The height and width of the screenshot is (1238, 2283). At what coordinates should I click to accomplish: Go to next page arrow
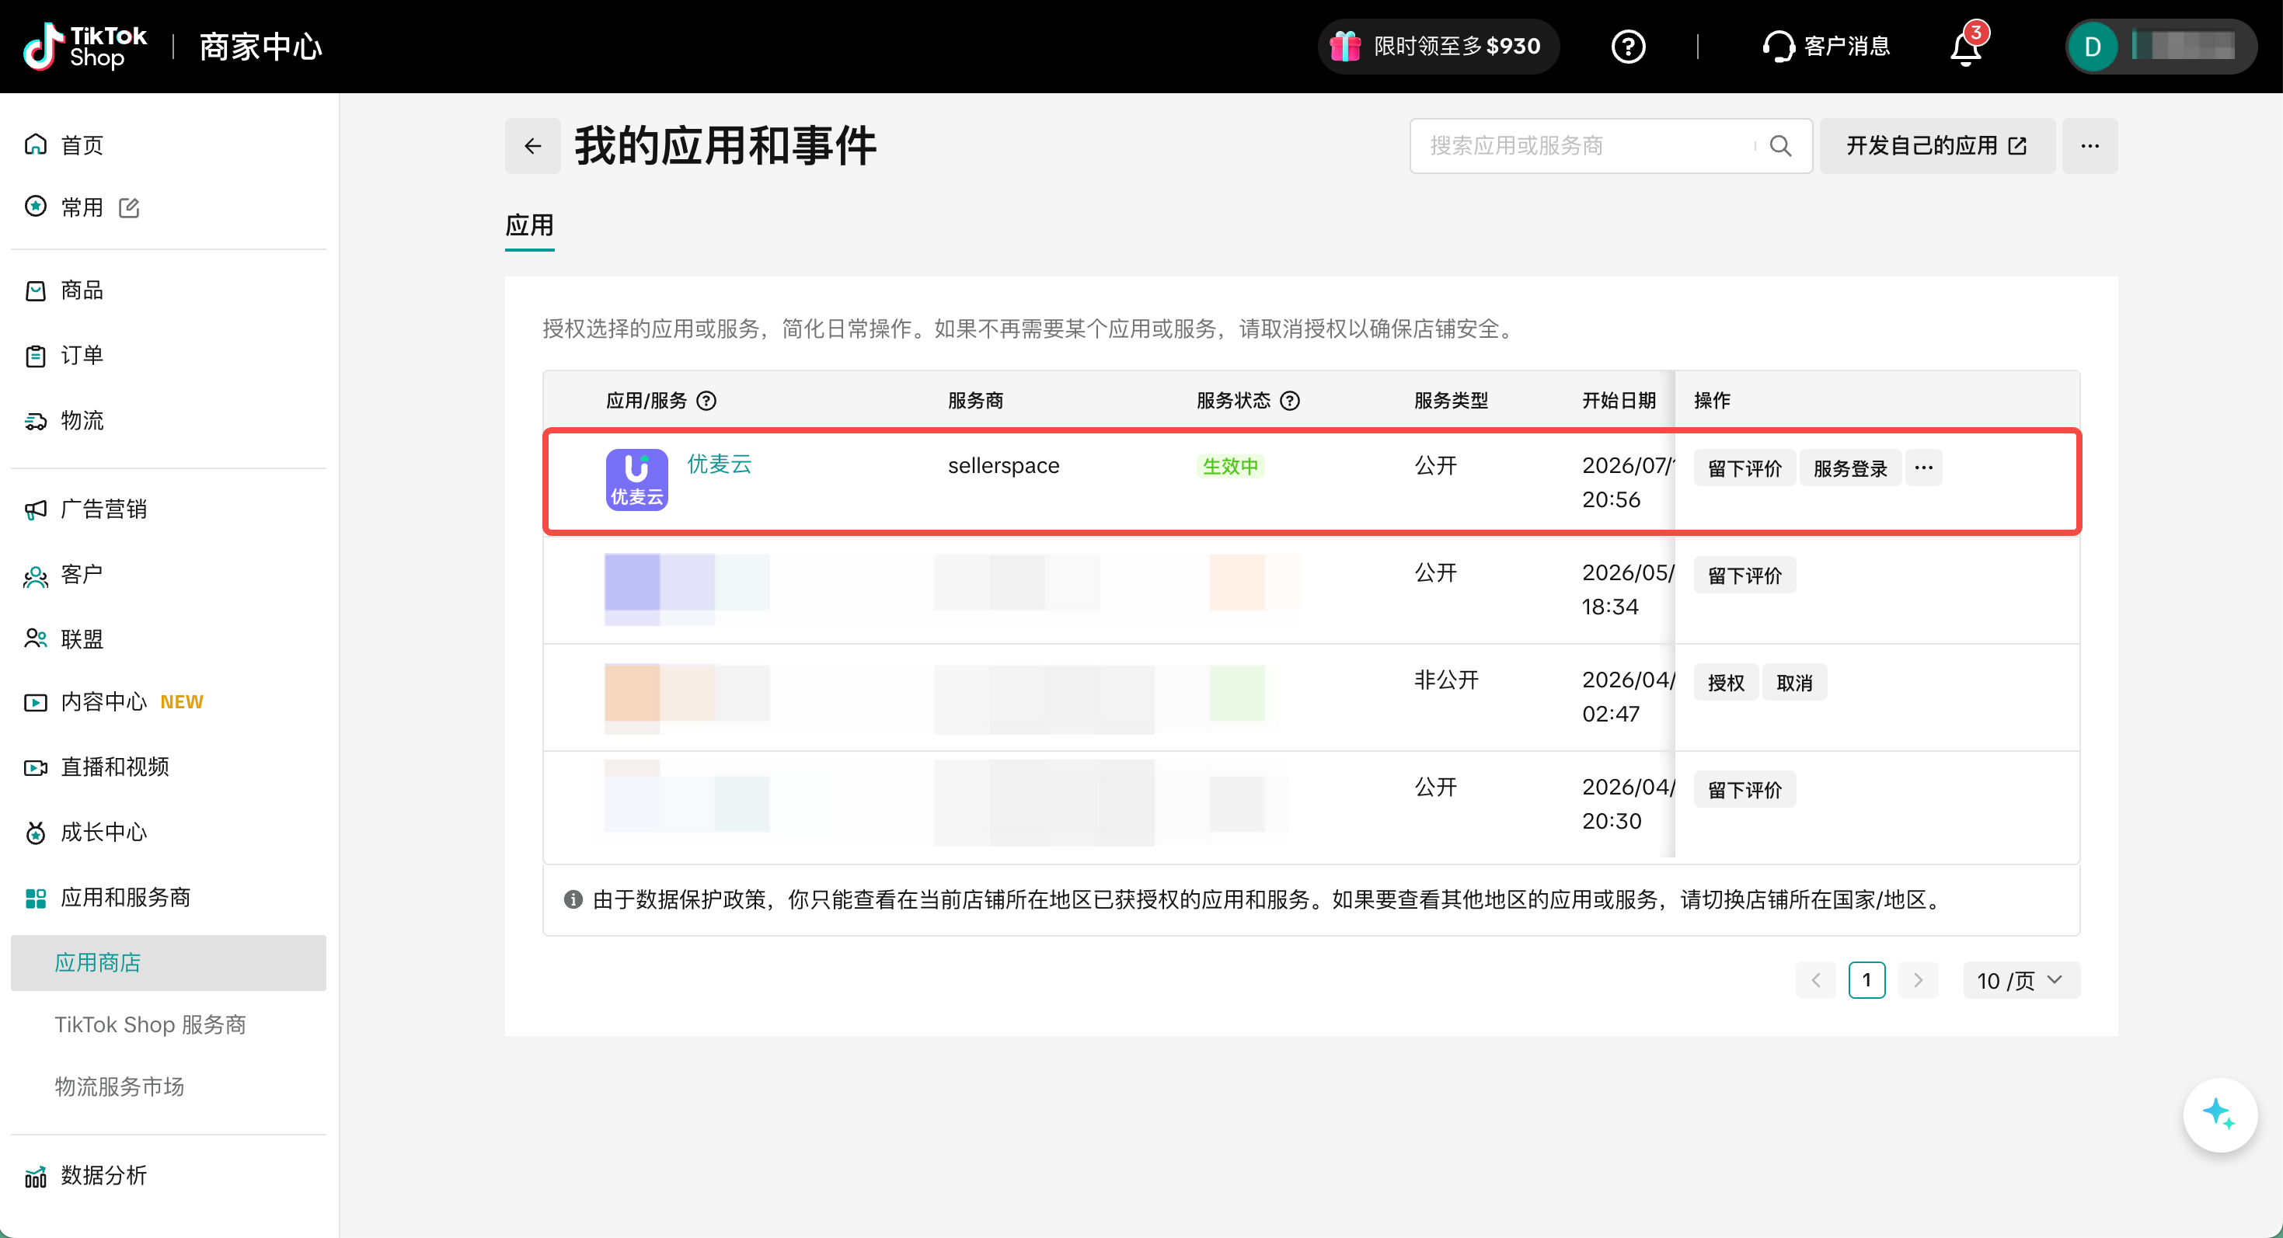point(1919,980)
